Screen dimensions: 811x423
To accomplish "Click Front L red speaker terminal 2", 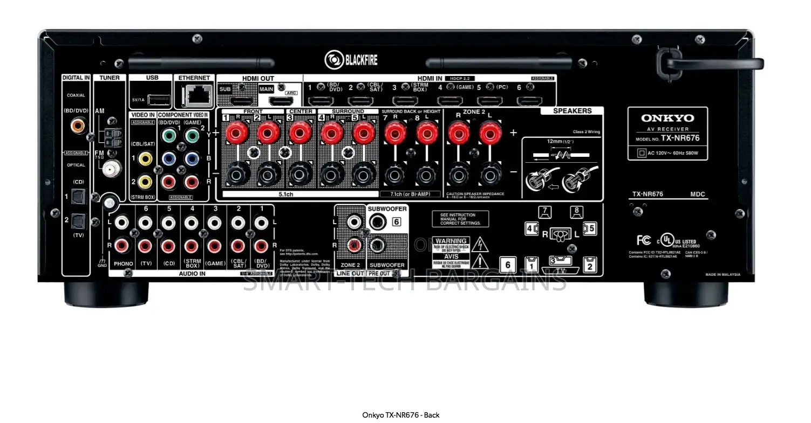I will coord(268,132).
